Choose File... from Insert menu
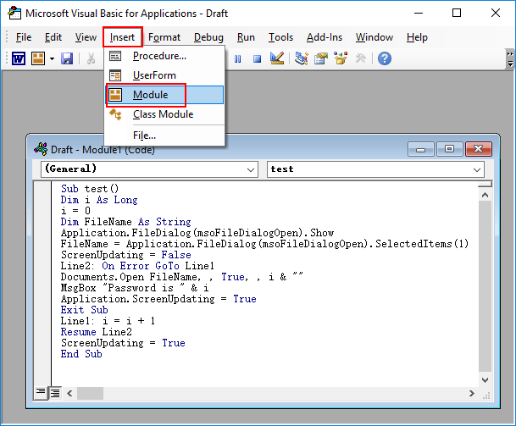This screenshot has height=426, width=516. tap(164, 136)
